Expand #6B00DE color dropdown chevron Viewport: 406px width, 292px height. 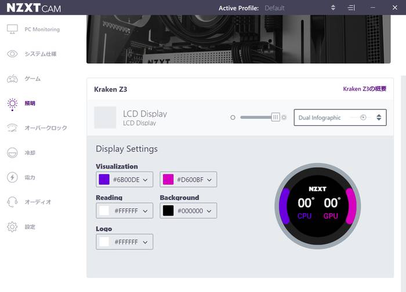click(x=145, y=180)
